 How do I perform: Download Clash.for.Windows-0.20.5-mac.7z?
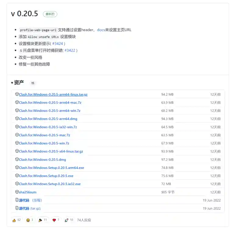tap(44, 135)
